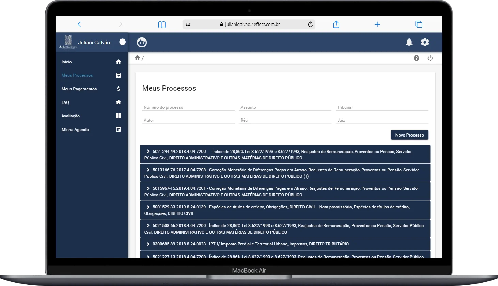Expand process 5021508-66.2018.4.04.7200 chevron

coord(148,225)
